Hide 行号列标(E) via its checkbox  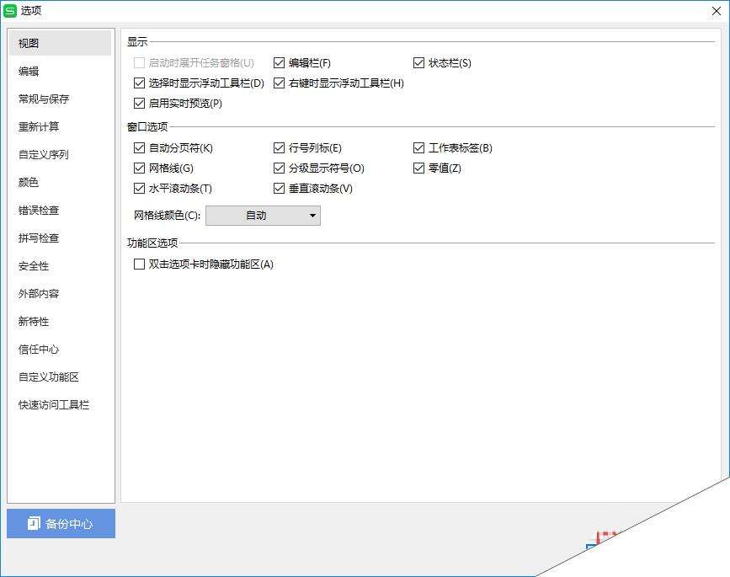(279, 147)
